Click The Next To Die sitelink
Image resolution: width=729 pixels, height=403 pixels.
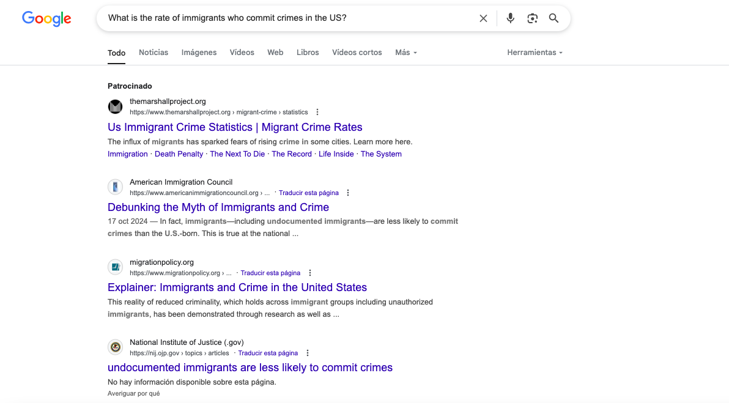[237, 154]
